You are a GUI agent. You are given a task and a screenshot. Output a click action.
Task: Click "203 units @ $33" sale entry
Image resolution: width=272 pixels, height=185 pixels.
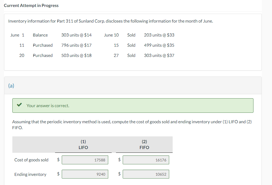(x=159, y=35)
